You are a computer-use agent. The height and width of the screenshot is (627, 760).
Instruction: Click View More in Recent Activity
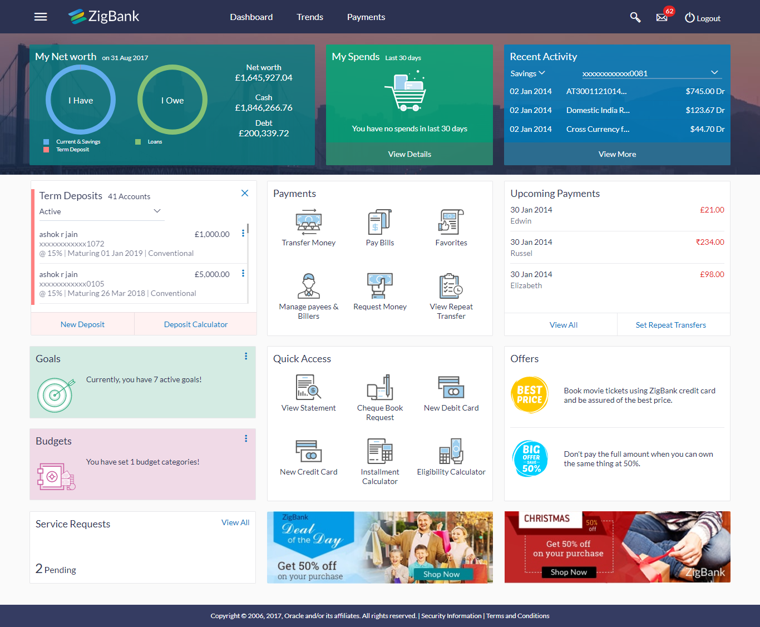617,154
